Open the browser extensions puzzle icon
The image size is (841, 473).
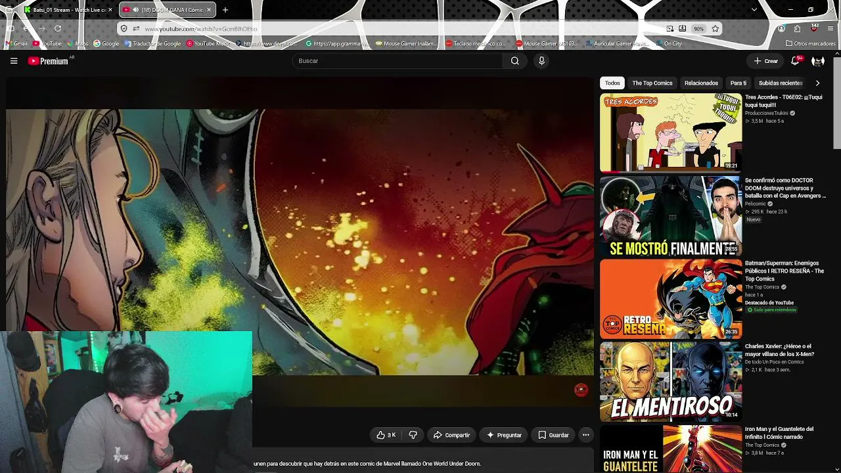pos(797,29)
